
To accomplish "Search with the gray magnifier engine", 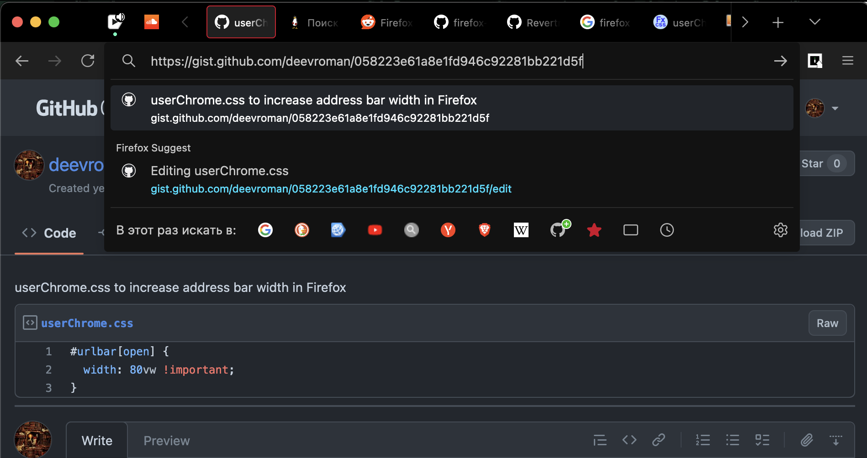I will (412, 230).
